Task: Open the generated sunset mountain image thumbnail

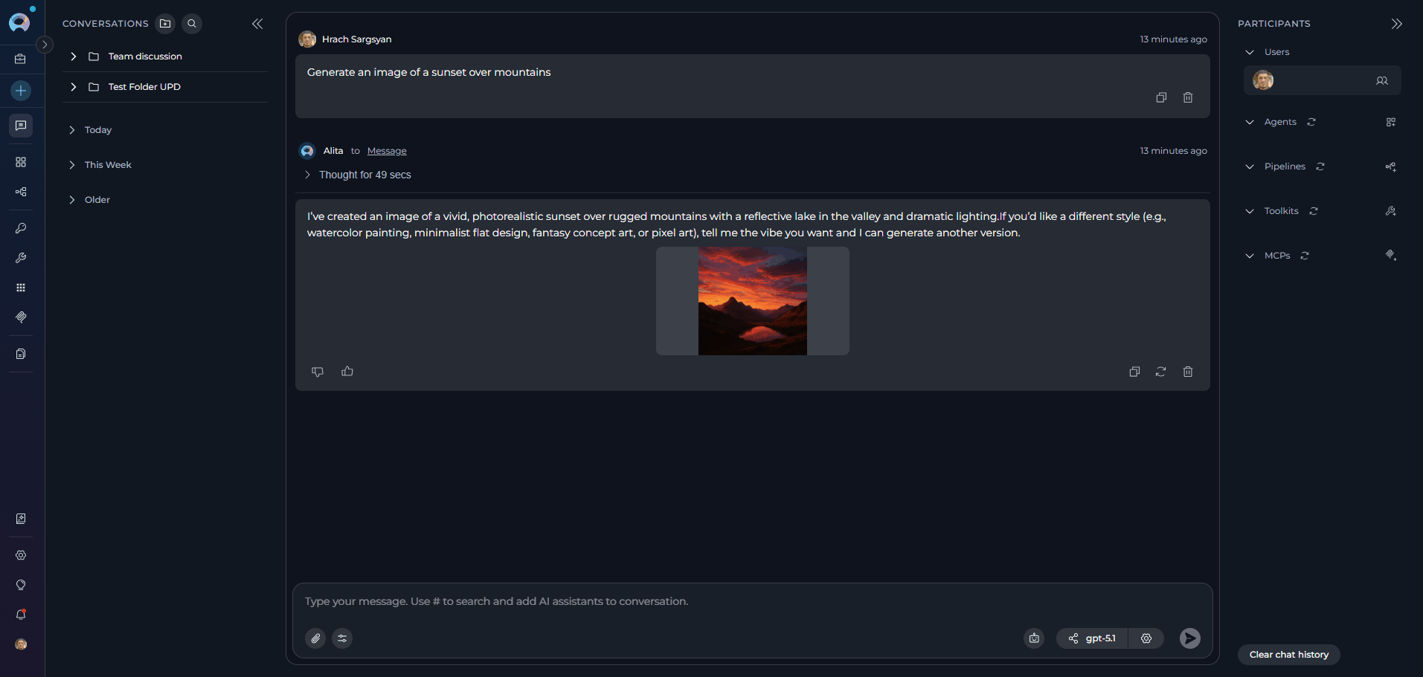Action: [x=753, y=301]
